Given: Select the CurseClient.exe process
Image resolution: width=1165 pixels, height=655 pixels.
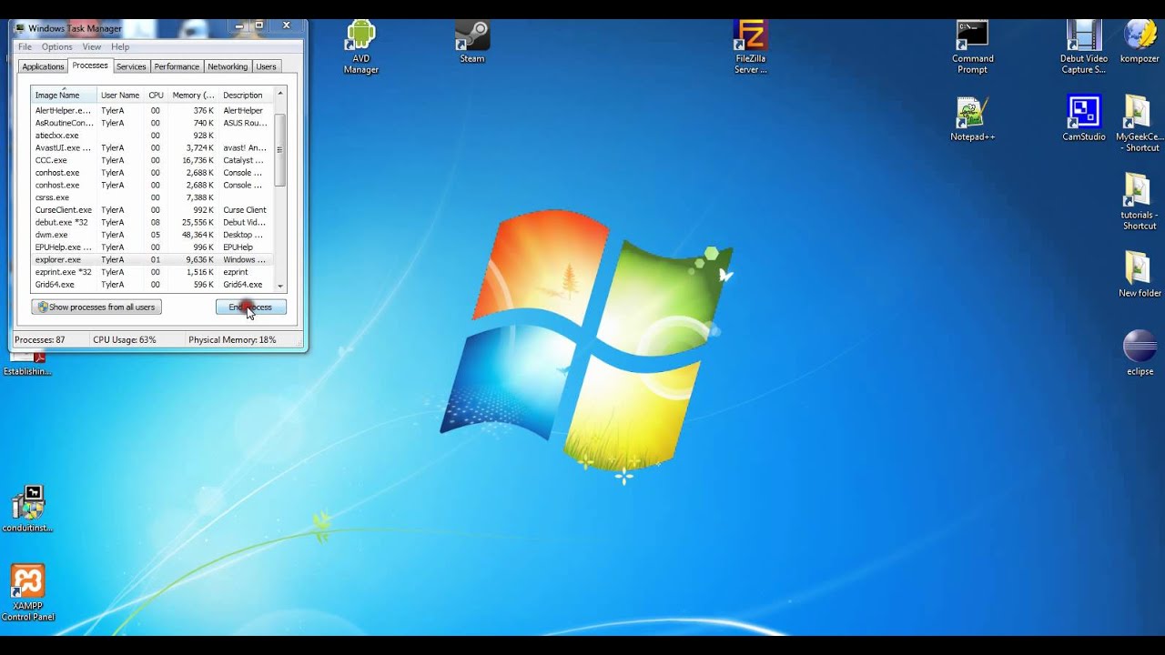Looking at the screenshot, I should pos(152,210).
